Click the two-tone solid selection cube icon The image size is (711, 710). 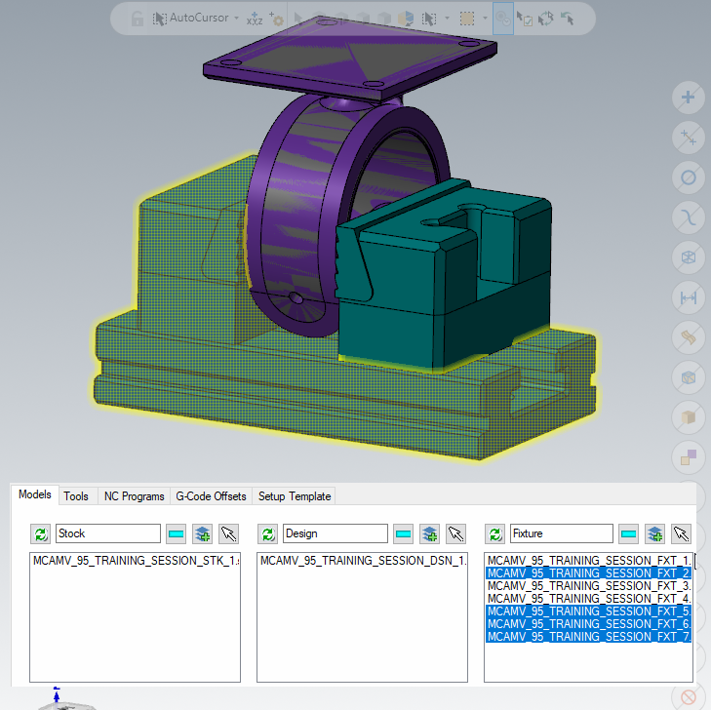[x=406, y=19]
